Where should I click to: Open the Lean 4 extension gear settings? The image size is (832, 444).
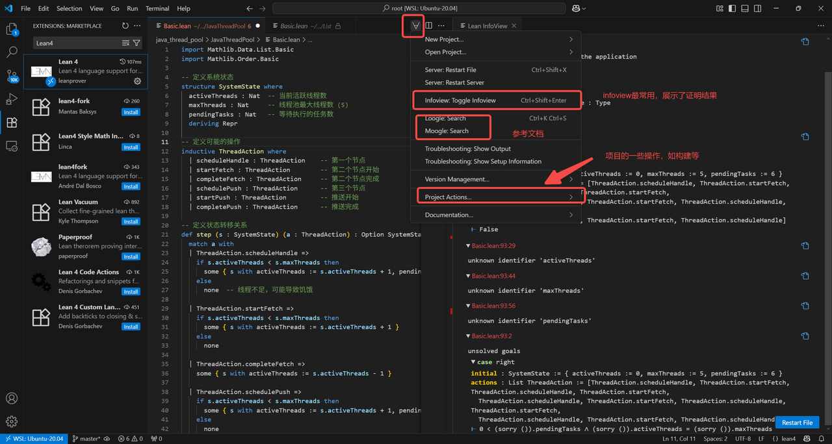click(137, 81)
